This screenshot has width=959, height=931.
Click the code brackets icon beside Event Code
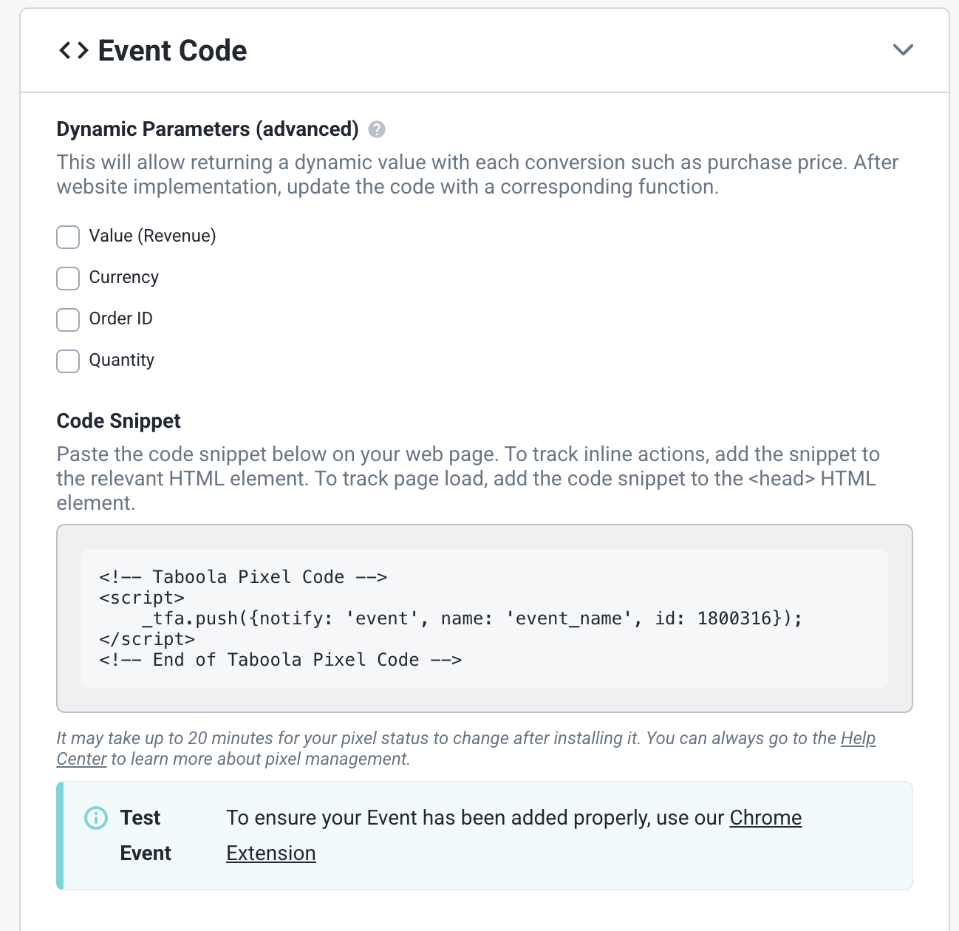(x=73, y=50)
